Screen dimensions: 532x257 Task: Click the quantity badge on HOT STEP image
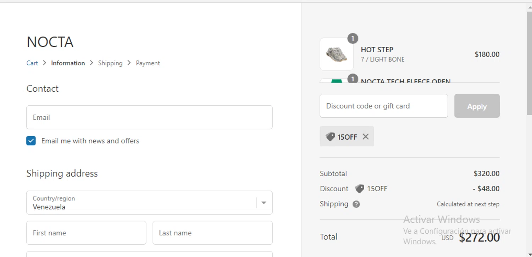(x=353, y=38)
